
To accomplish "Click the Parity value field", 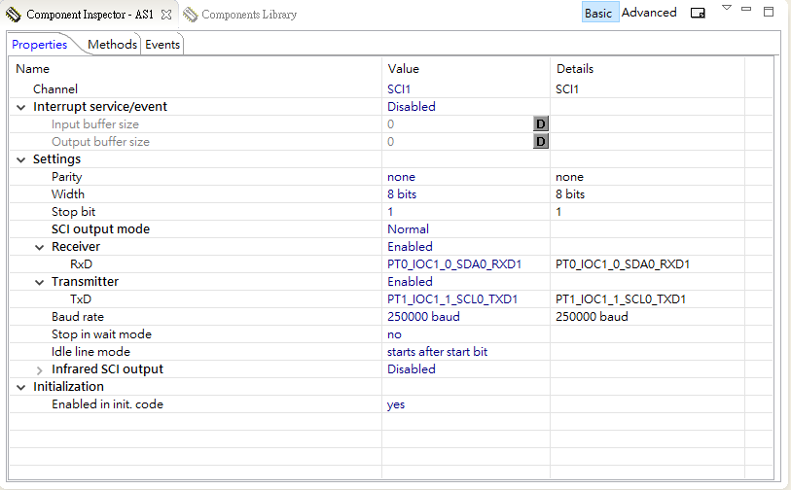I will point(401,177).
